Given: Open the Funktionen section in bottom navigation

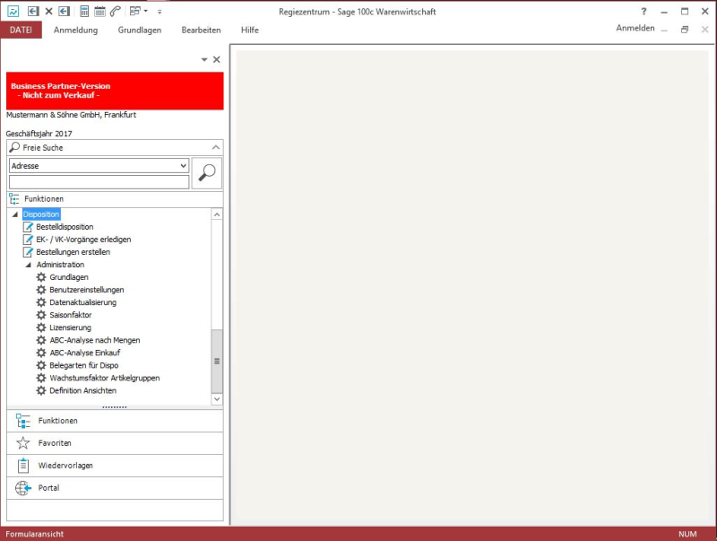Looking at the screenshot, I should [x=57, y=421].
